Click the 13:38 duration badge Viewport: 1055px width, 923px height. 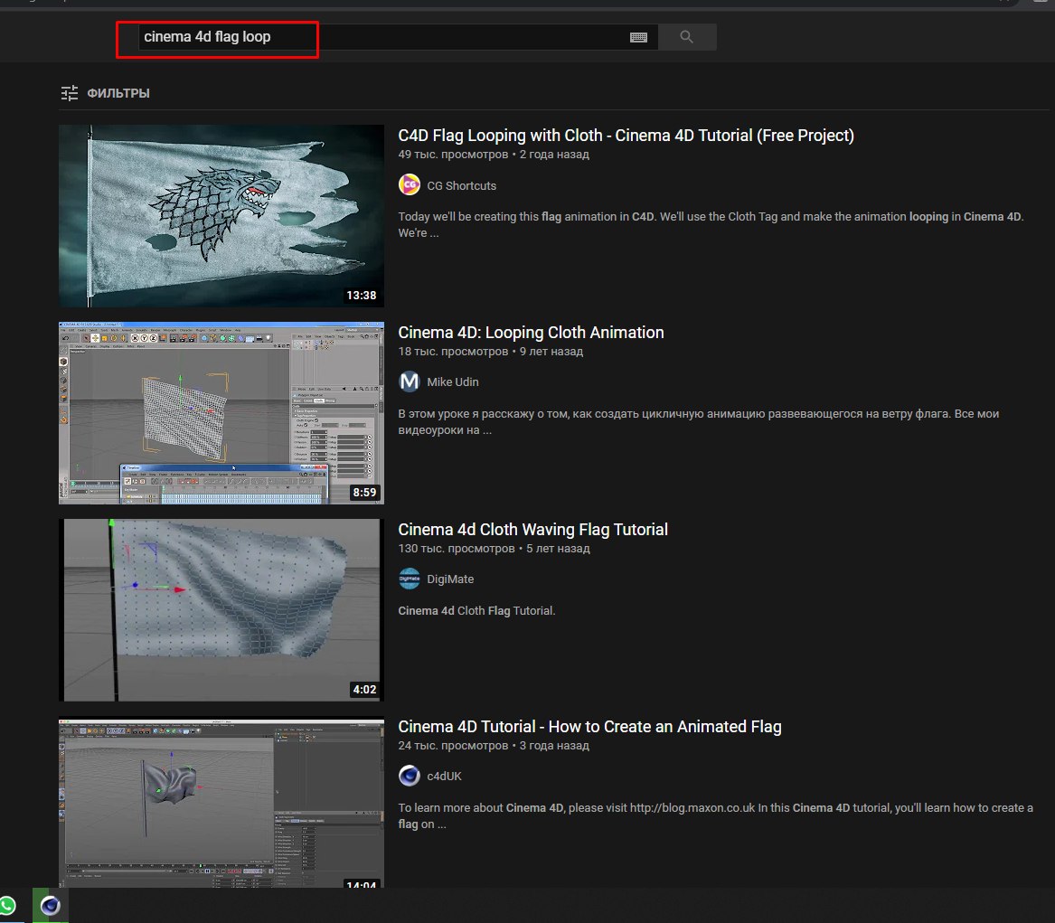[x=362, y=296]
